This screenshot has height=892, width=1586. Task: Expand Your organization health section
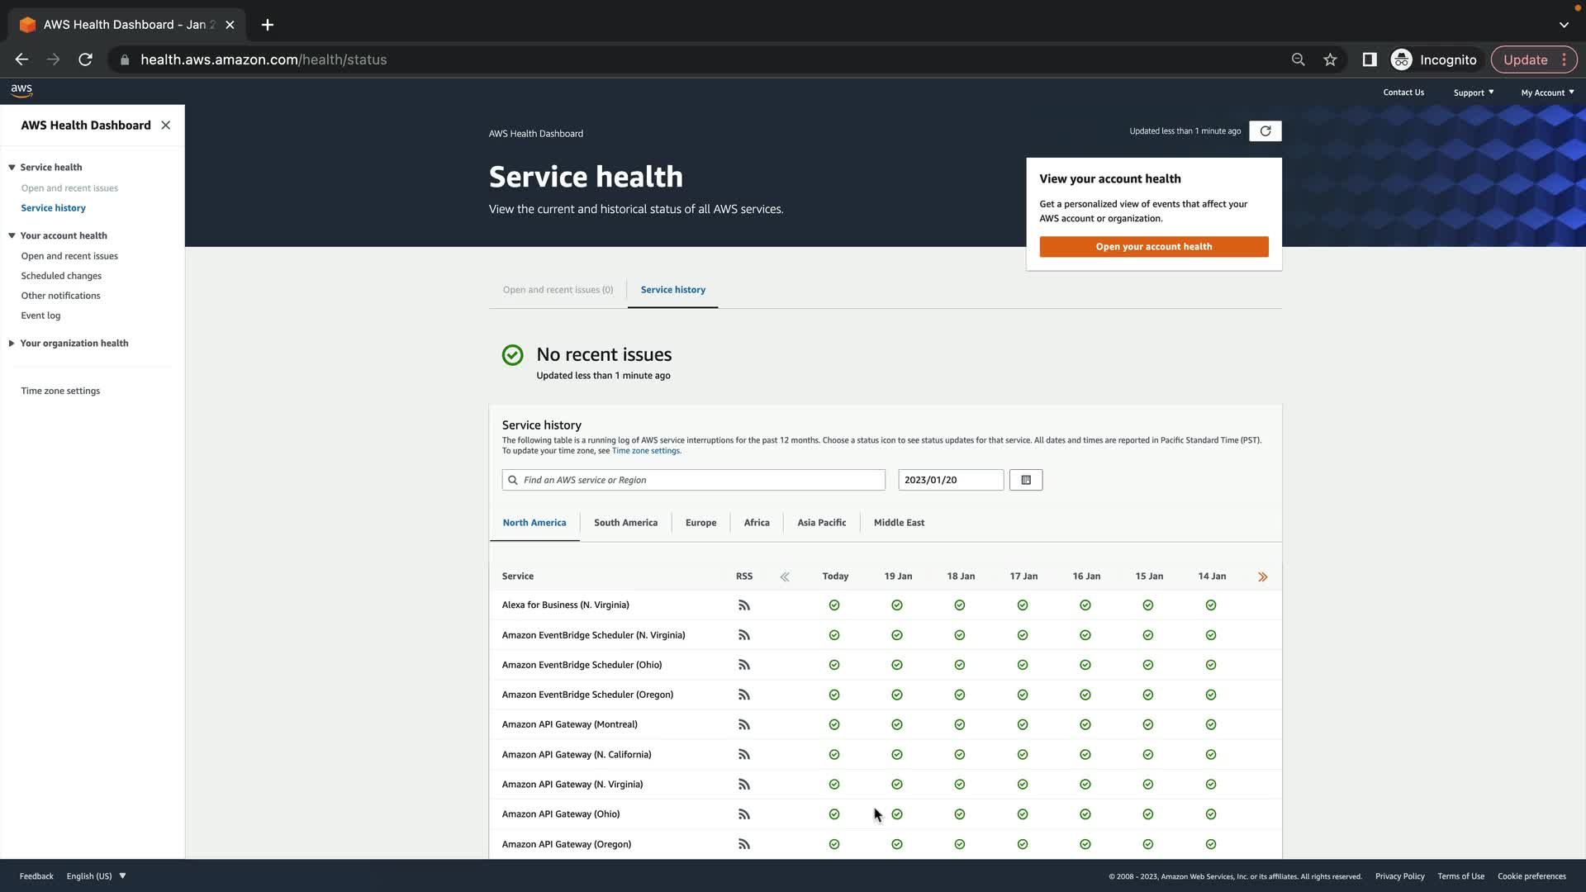pyautogui.click(x=12, y=344)
